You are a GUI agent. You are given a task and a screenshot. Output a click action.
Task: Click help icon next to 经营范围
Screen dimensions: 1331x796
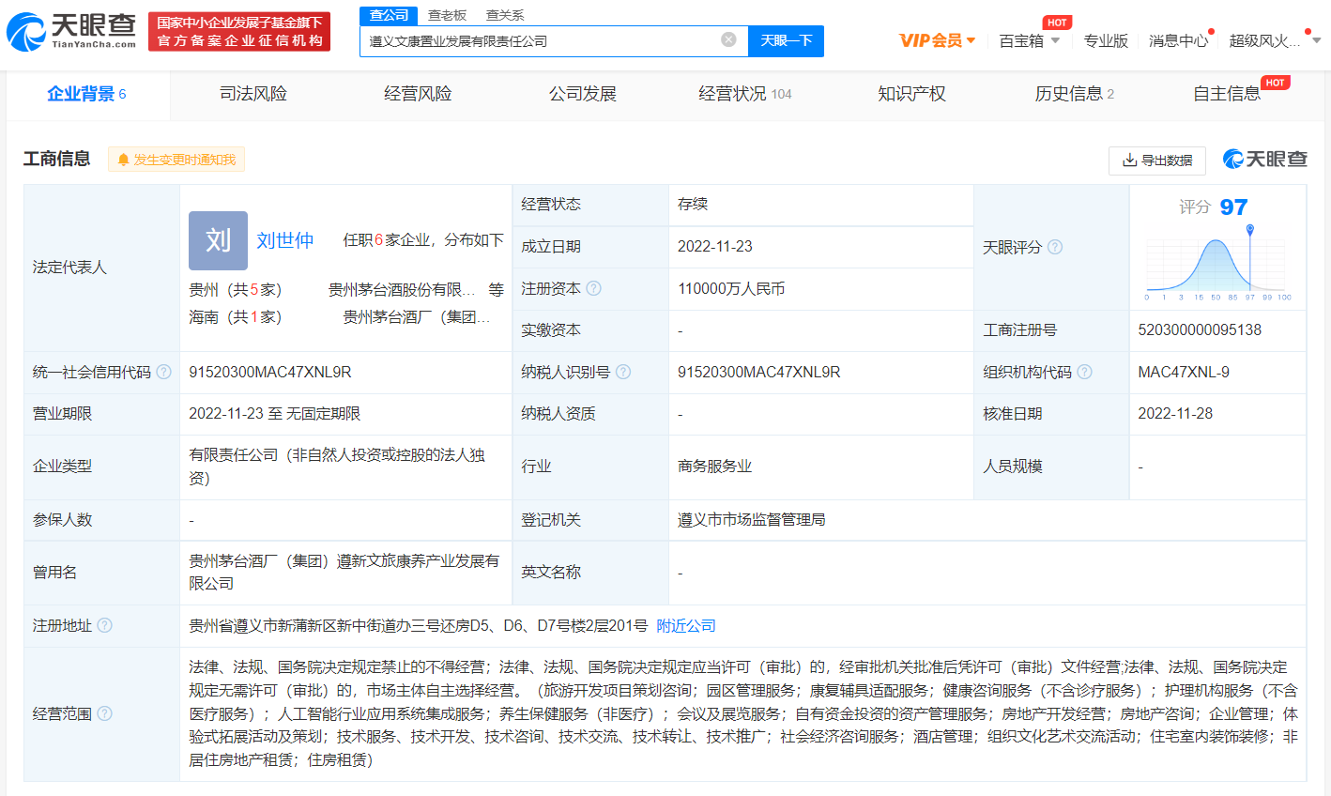(x=104, y=713)
